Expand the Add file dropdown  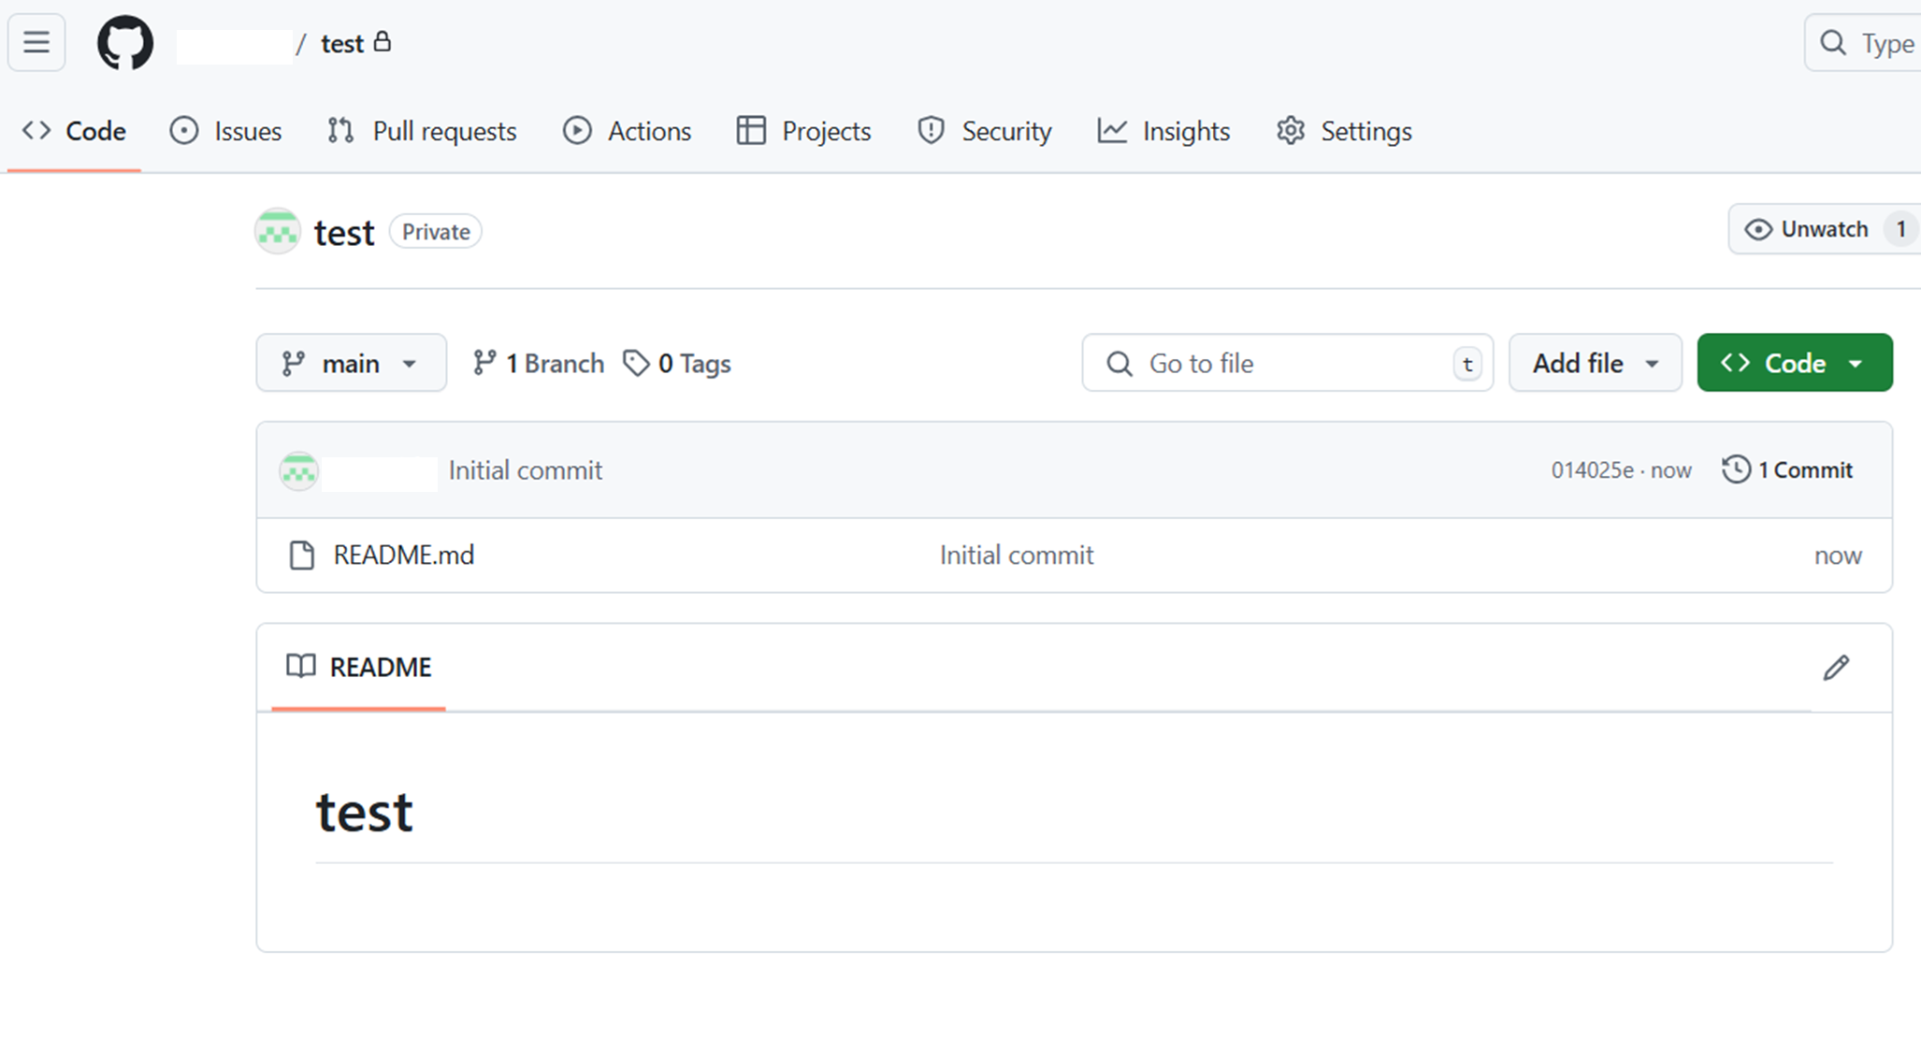click(1595, 364)
